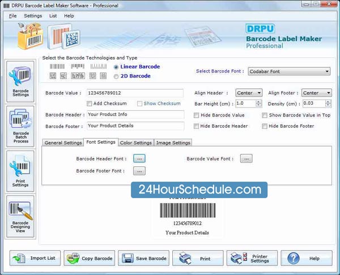The height and width of the screenshot is (275, 340).
Task: Select 2D Barcode radio button
Action: pyautogui.click(x=116, y=76)
